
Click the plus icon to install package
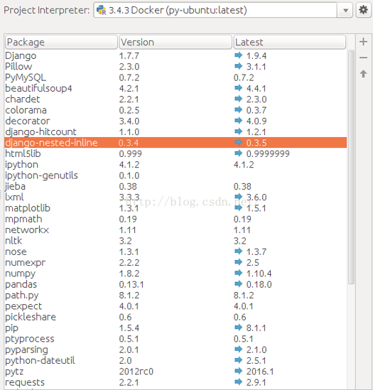click(x=363, y=42)
